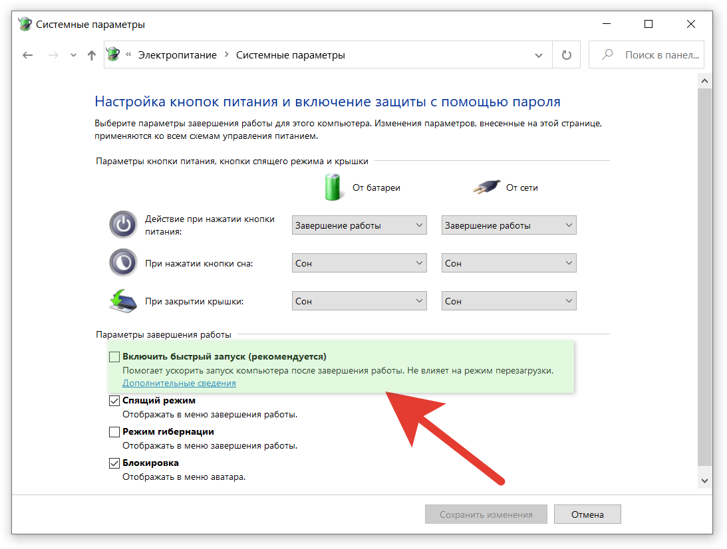Click the back navigation arrow
727x549 pixels.
tap(27, 56)
